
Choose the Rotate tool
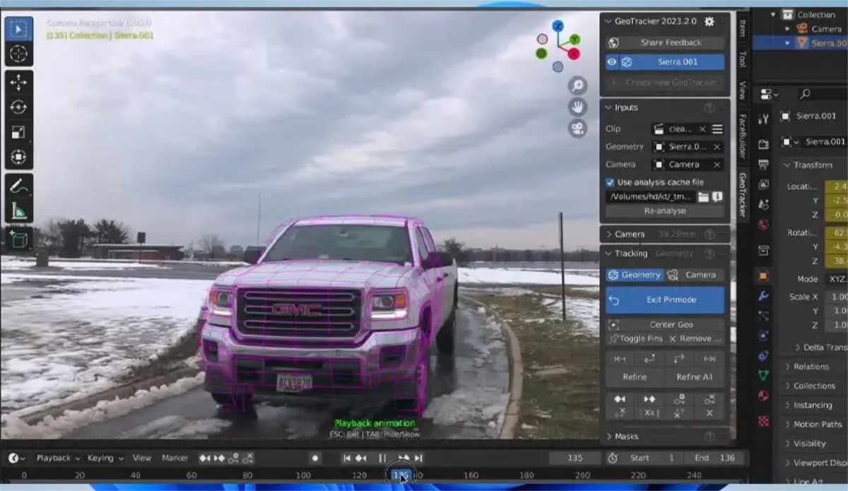pos(18,107)
